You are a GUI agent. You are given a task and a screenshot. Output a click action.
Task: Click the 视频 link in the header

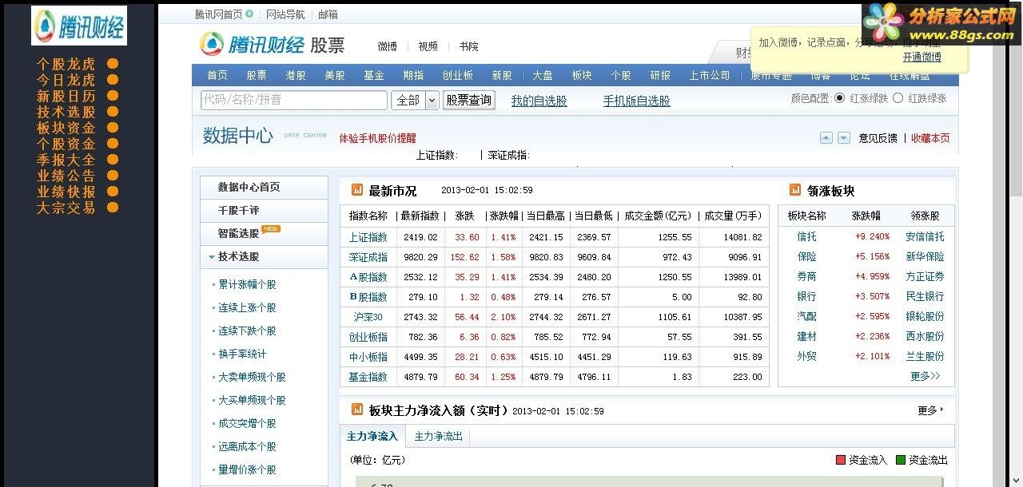click(428, 46)
